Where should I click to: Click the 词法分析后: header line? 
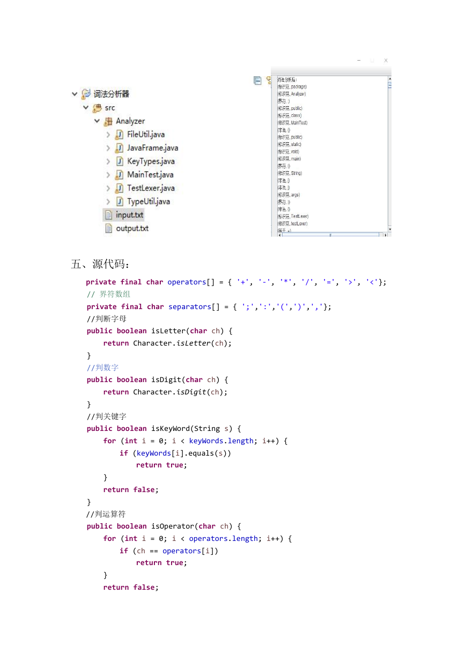click(287, 79)
